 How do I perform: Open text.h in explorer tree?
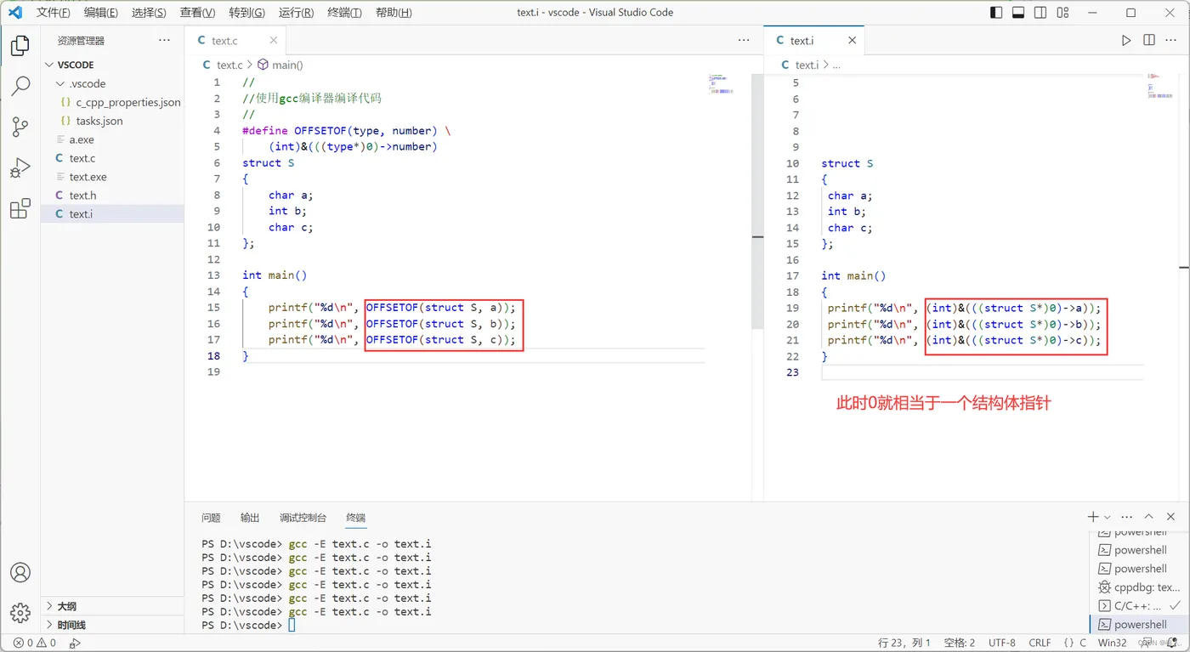tap(112, 196)
